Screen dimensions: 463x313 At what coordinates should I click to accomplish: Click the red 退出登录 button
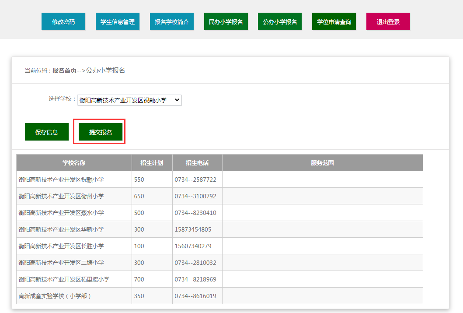(x=388, y=21)
